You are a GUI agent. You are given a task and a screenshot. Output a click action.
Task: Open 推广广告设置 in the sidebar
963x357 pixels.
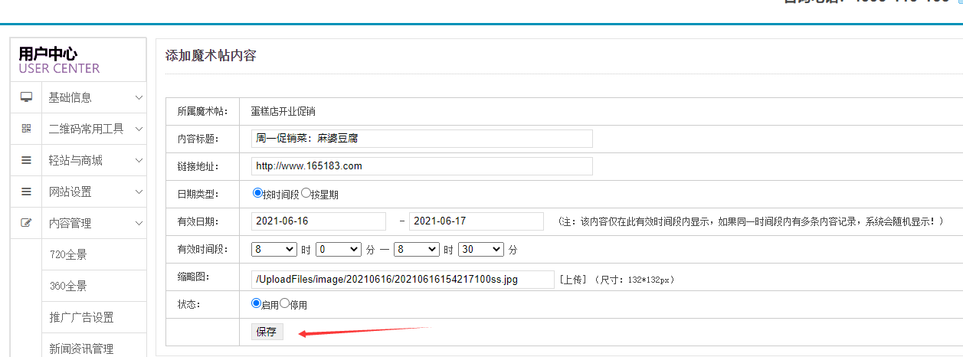(81, 317)
